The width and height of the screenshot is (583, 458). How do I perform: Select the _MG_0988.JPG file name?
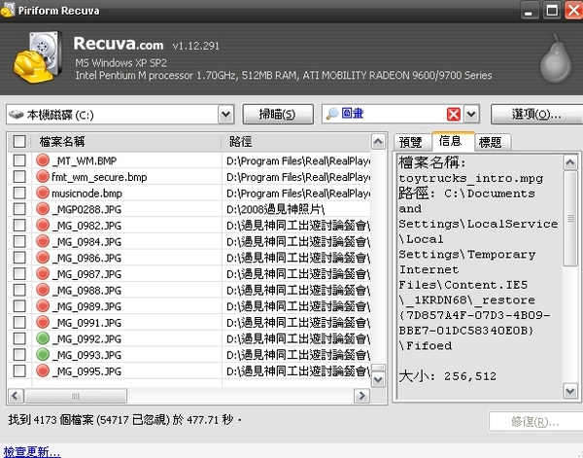coord(87,290)
